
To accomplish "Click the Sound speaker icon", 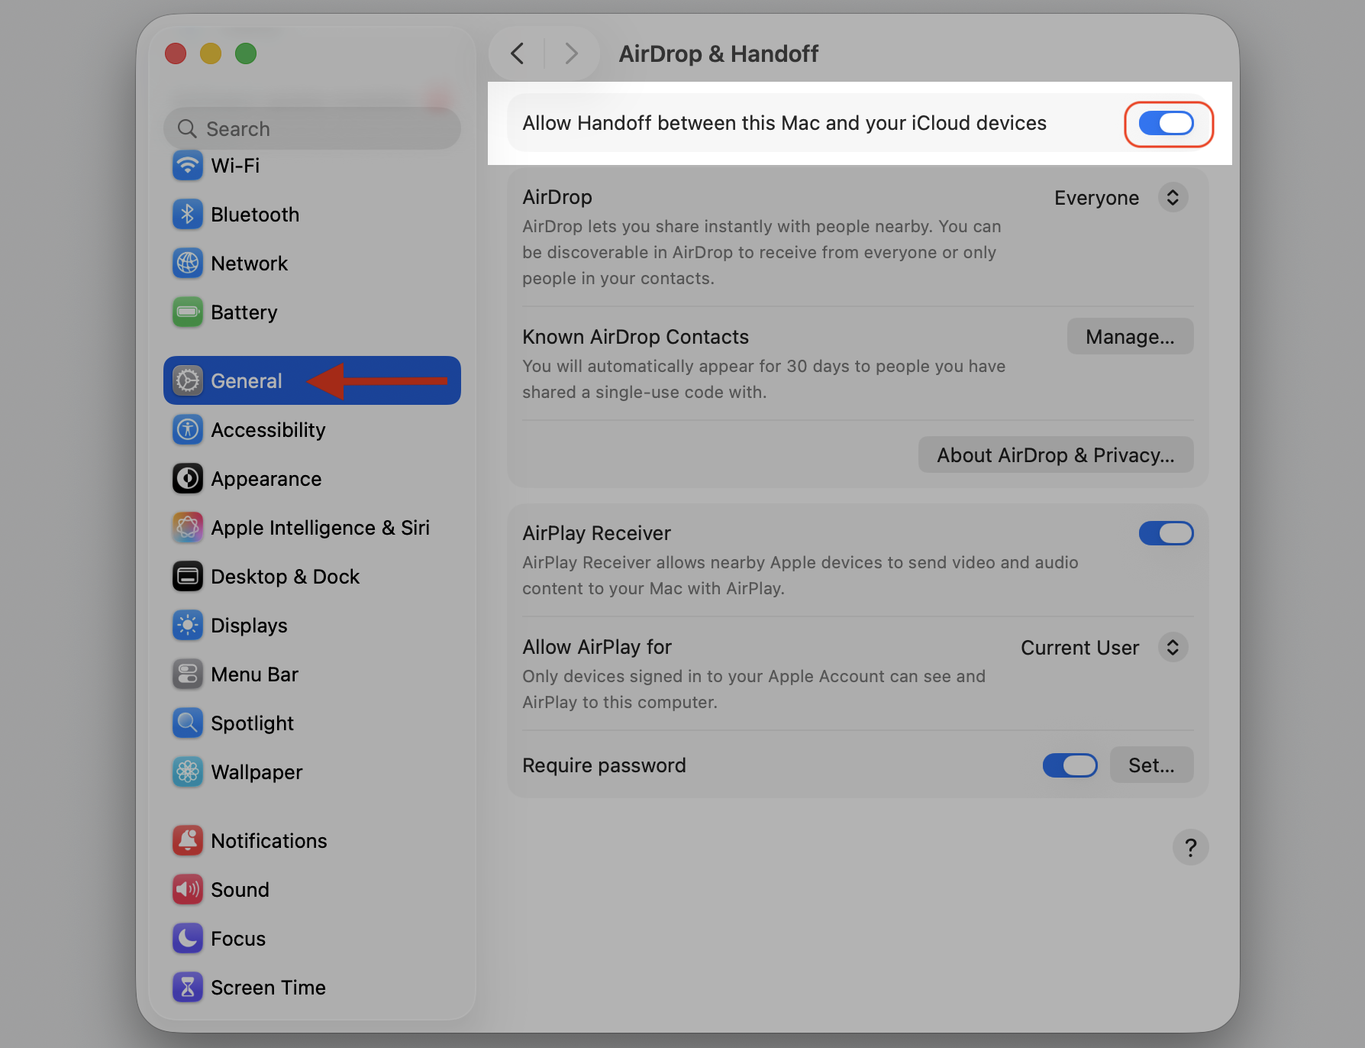I will pyautogui.click(x=187, y=890).
